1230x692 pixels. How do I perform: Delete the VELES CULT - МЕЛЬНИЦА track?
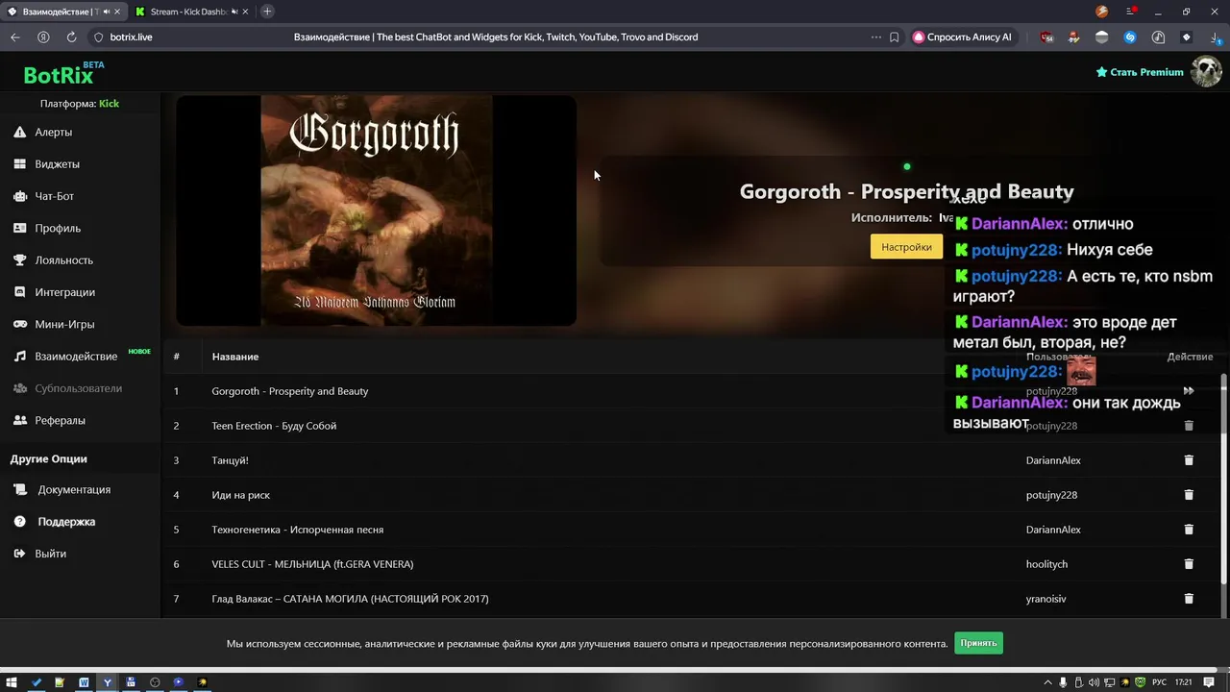(1189, 564)
